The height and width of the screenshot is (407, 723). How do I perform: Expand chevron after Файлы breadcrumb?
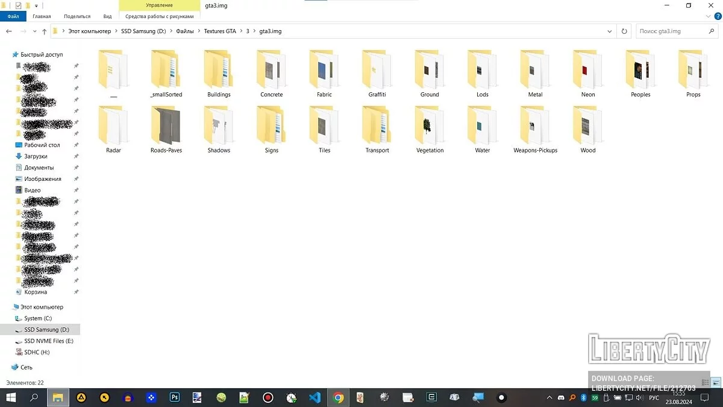coord(199,31)
